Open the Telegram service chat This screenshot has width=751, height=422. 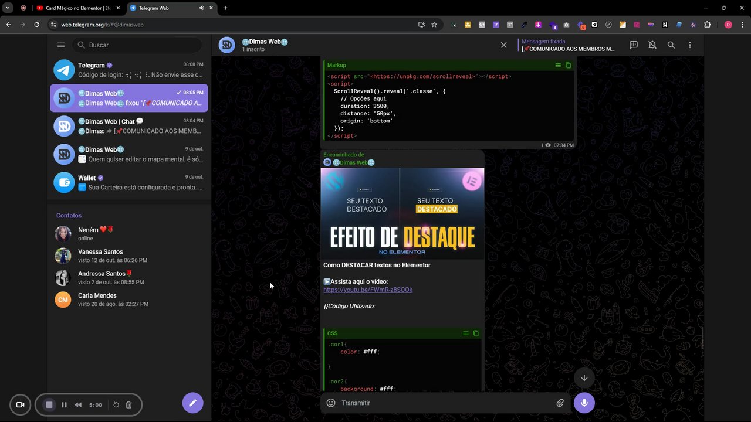point(129,70)
